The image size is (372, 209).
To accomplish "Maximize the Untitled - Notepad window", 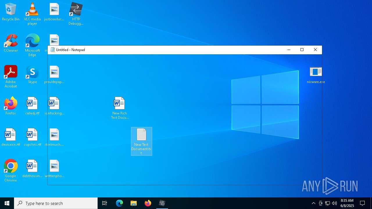I will pyautogui.click(x=302, y=50).
